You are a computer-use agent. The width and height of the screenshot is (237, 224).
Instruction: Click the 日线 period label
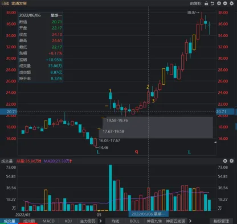click(5, 3)
